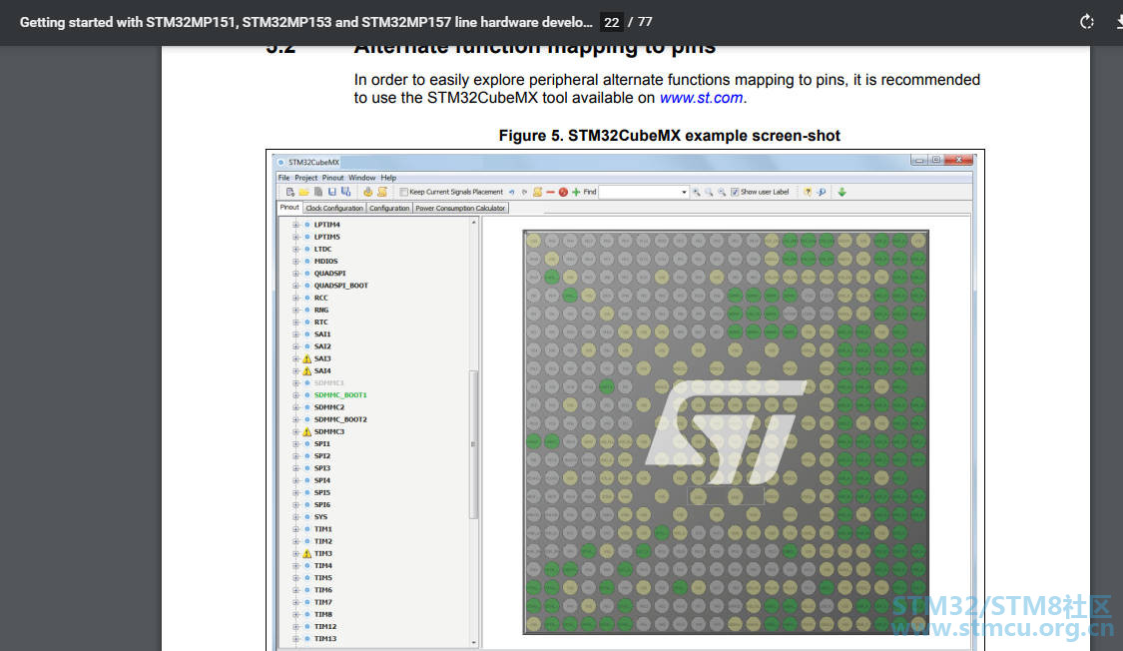Select QUADSPI in the peripheral tree
The height and width of the screenshot is (651, 1123).
tap(329, 274)
